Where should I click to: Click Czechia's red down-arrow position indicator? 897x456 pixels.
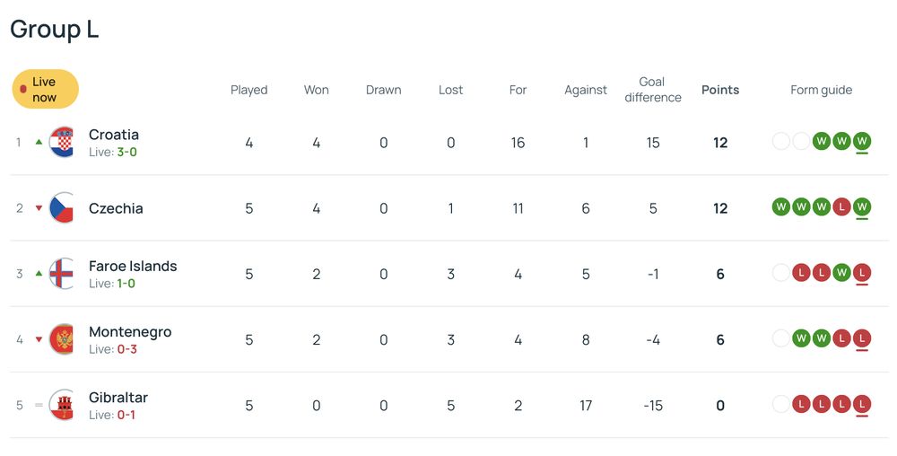pyautogui.click(x=39, y=208)
